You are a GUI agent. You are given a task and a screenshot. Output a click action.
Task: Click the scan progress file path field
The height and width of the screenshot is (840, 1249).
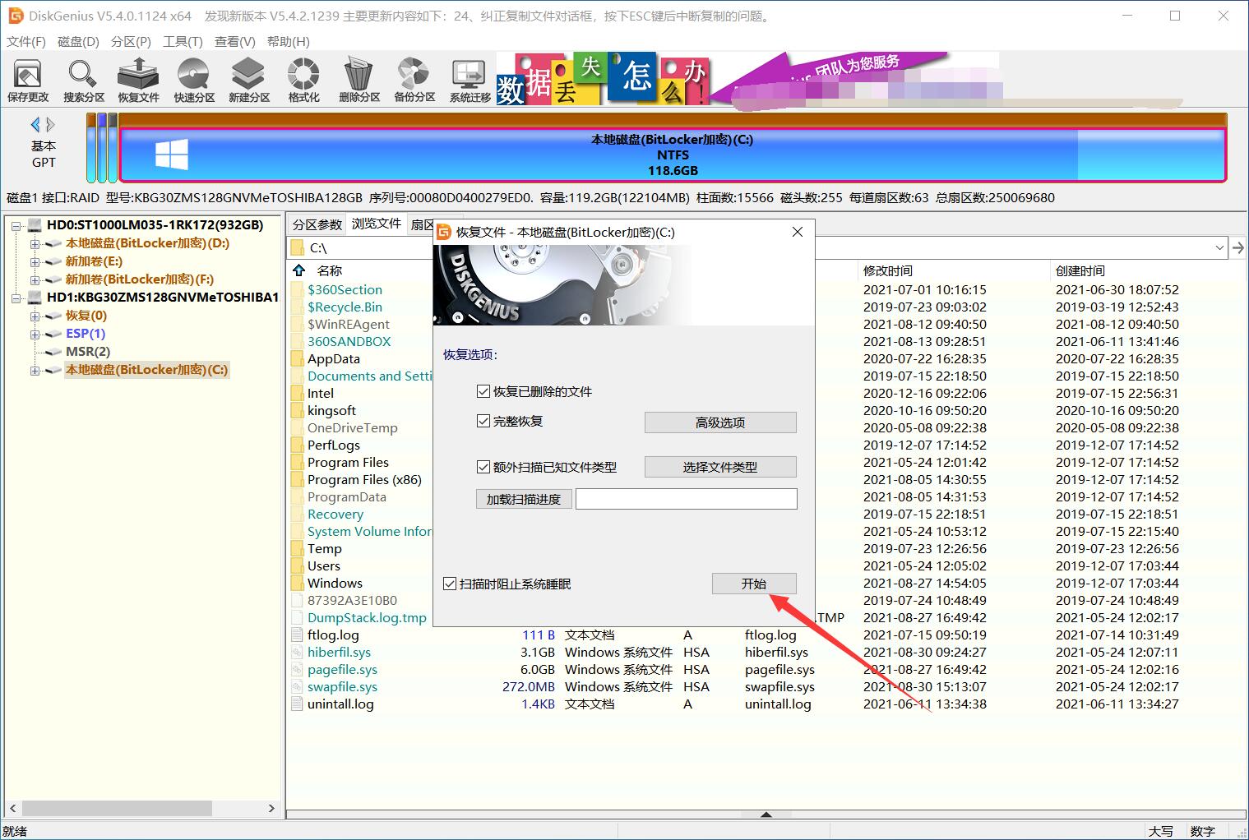point(687,499)
